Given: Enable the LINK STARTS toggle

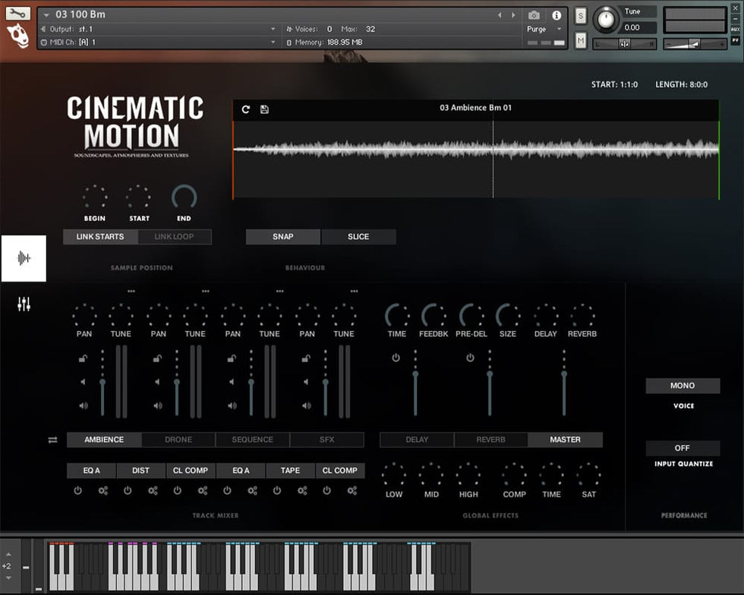Looking at the screenshot, I should coord(101,237).
